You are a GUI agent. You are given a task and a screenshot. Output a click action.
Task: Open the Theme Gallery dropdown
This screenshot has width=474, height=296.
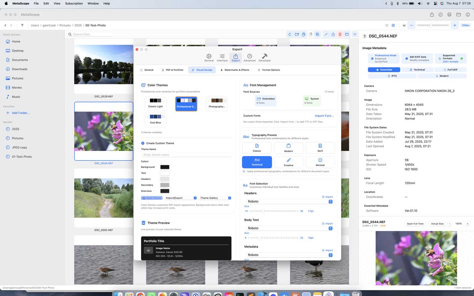[216, 198]
